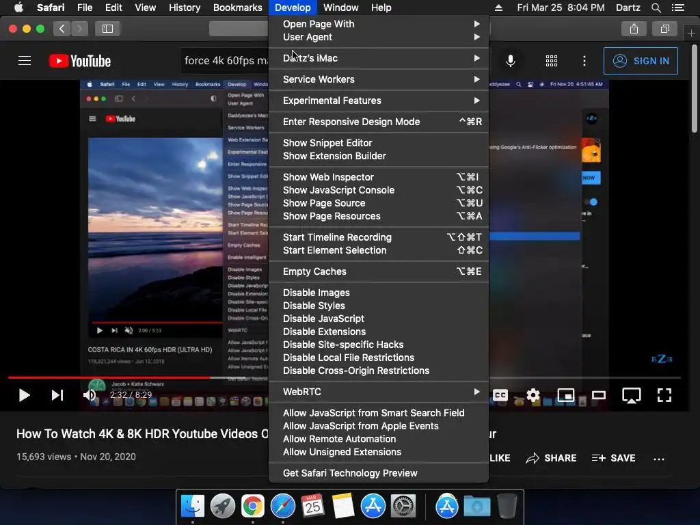700x525 pixels.
Task: Go to YouTube home via logo
Action: click(80, 61)
